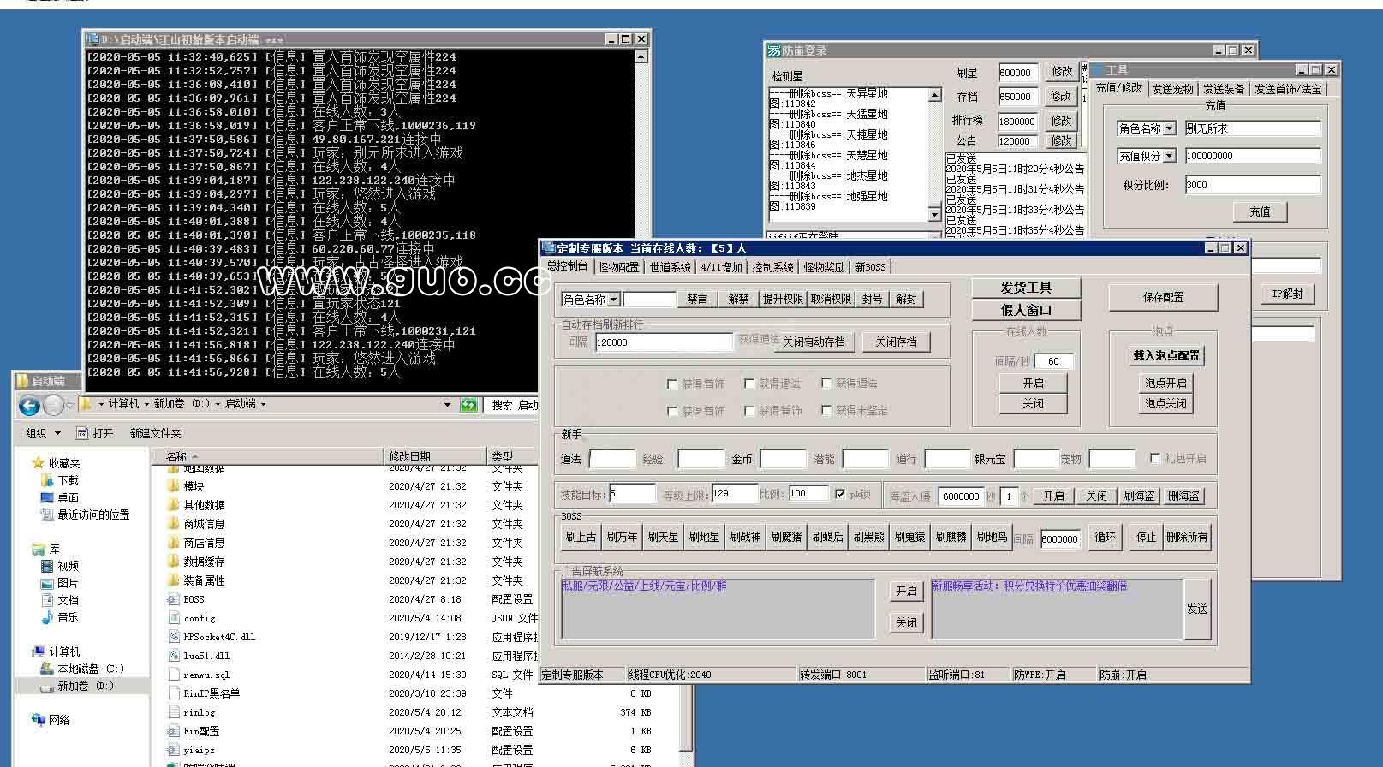Click the 假人窗口 button

tap(1026, 310)
